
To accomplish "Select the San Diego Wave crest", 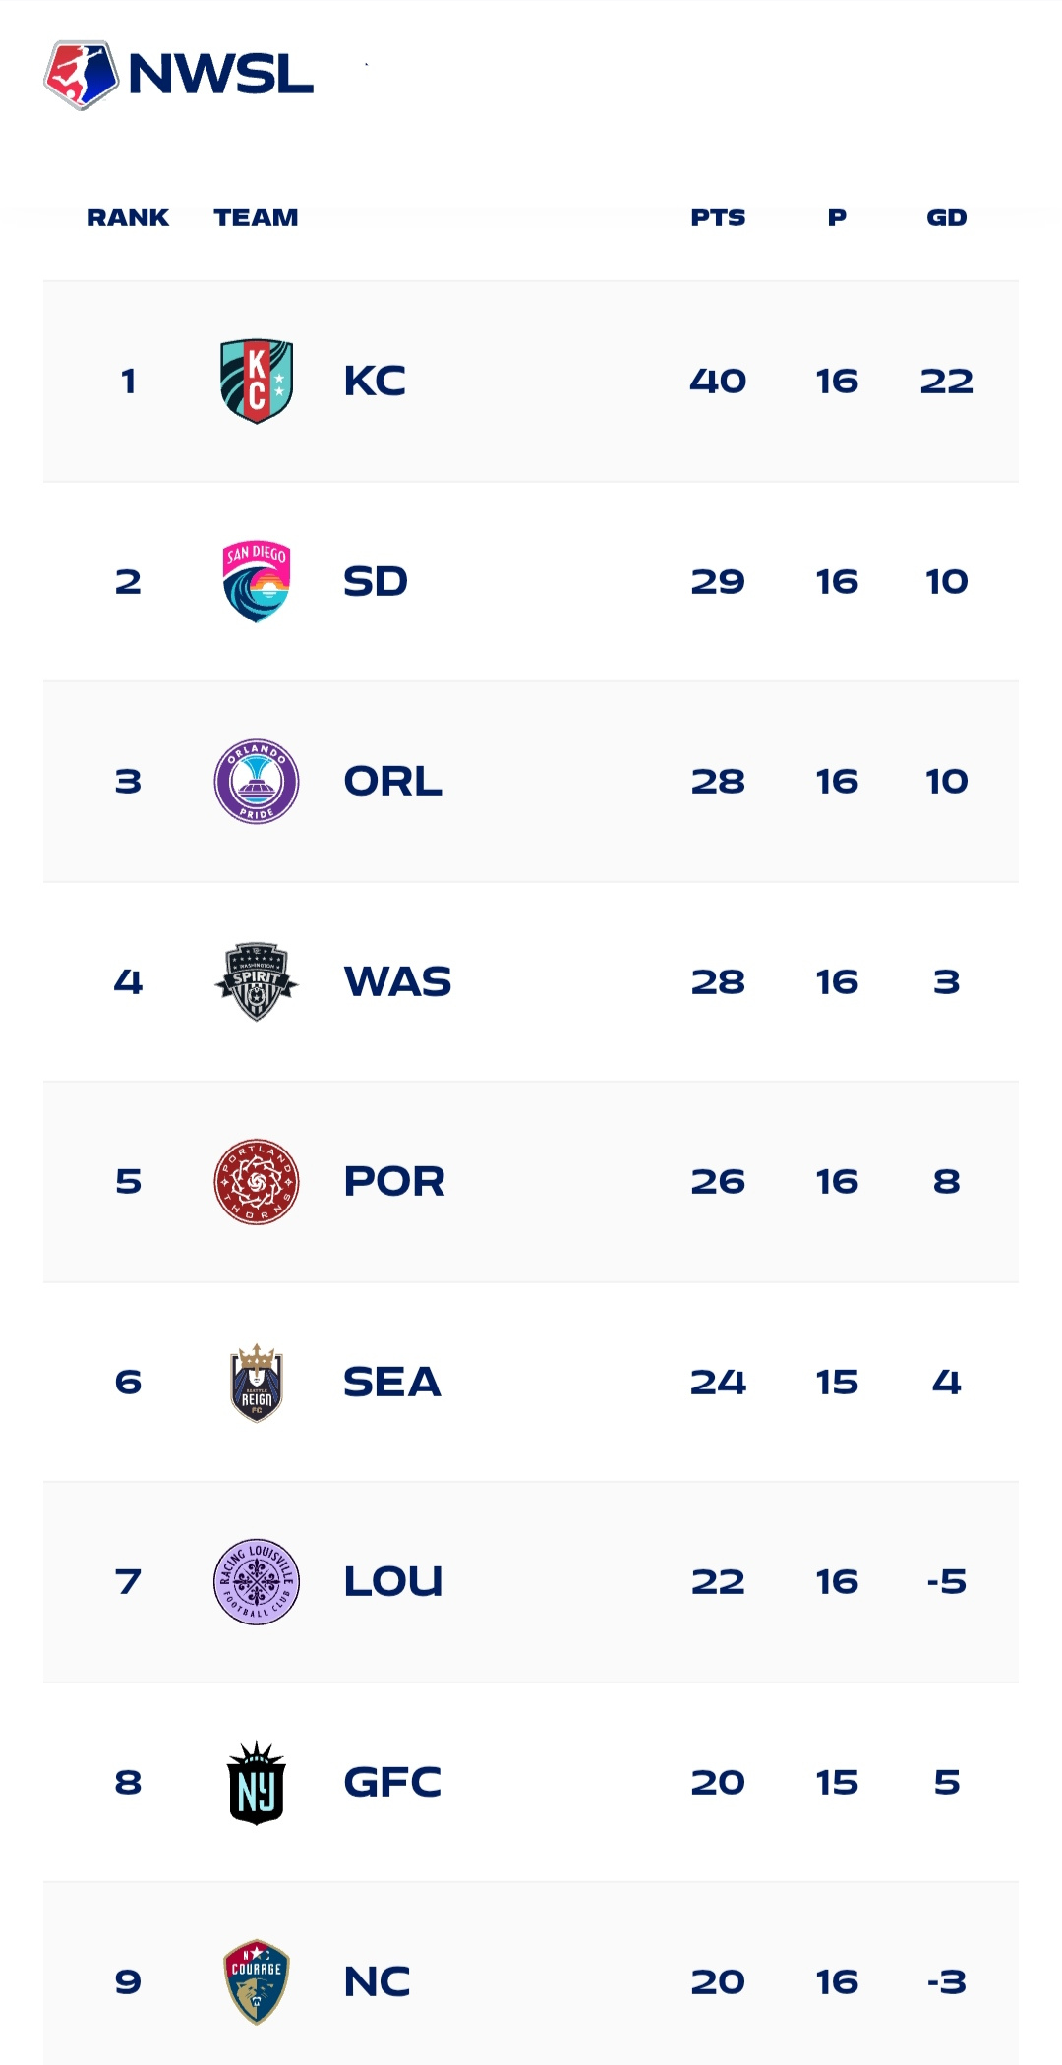I will (257, 581).
